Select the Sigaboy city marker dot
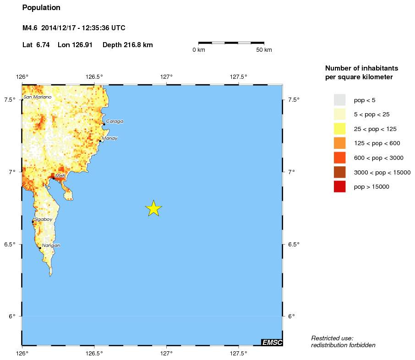415x360 pixels. 33,222
